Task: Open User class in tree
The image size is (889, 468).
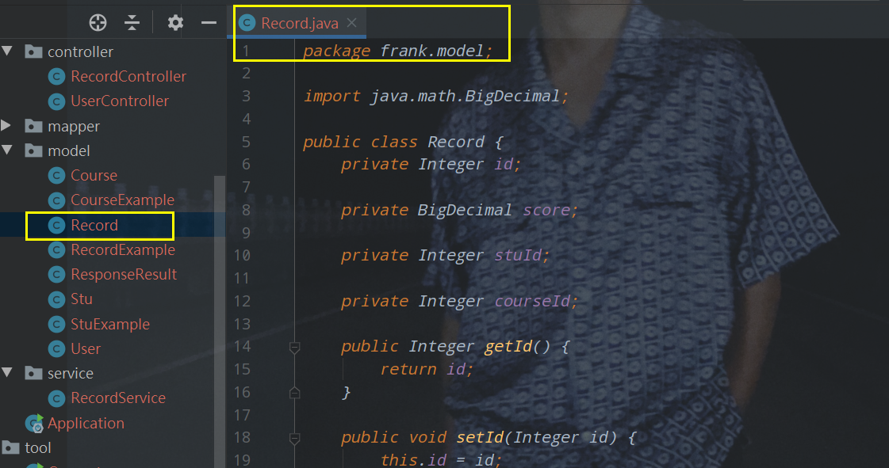Action: 86,348
